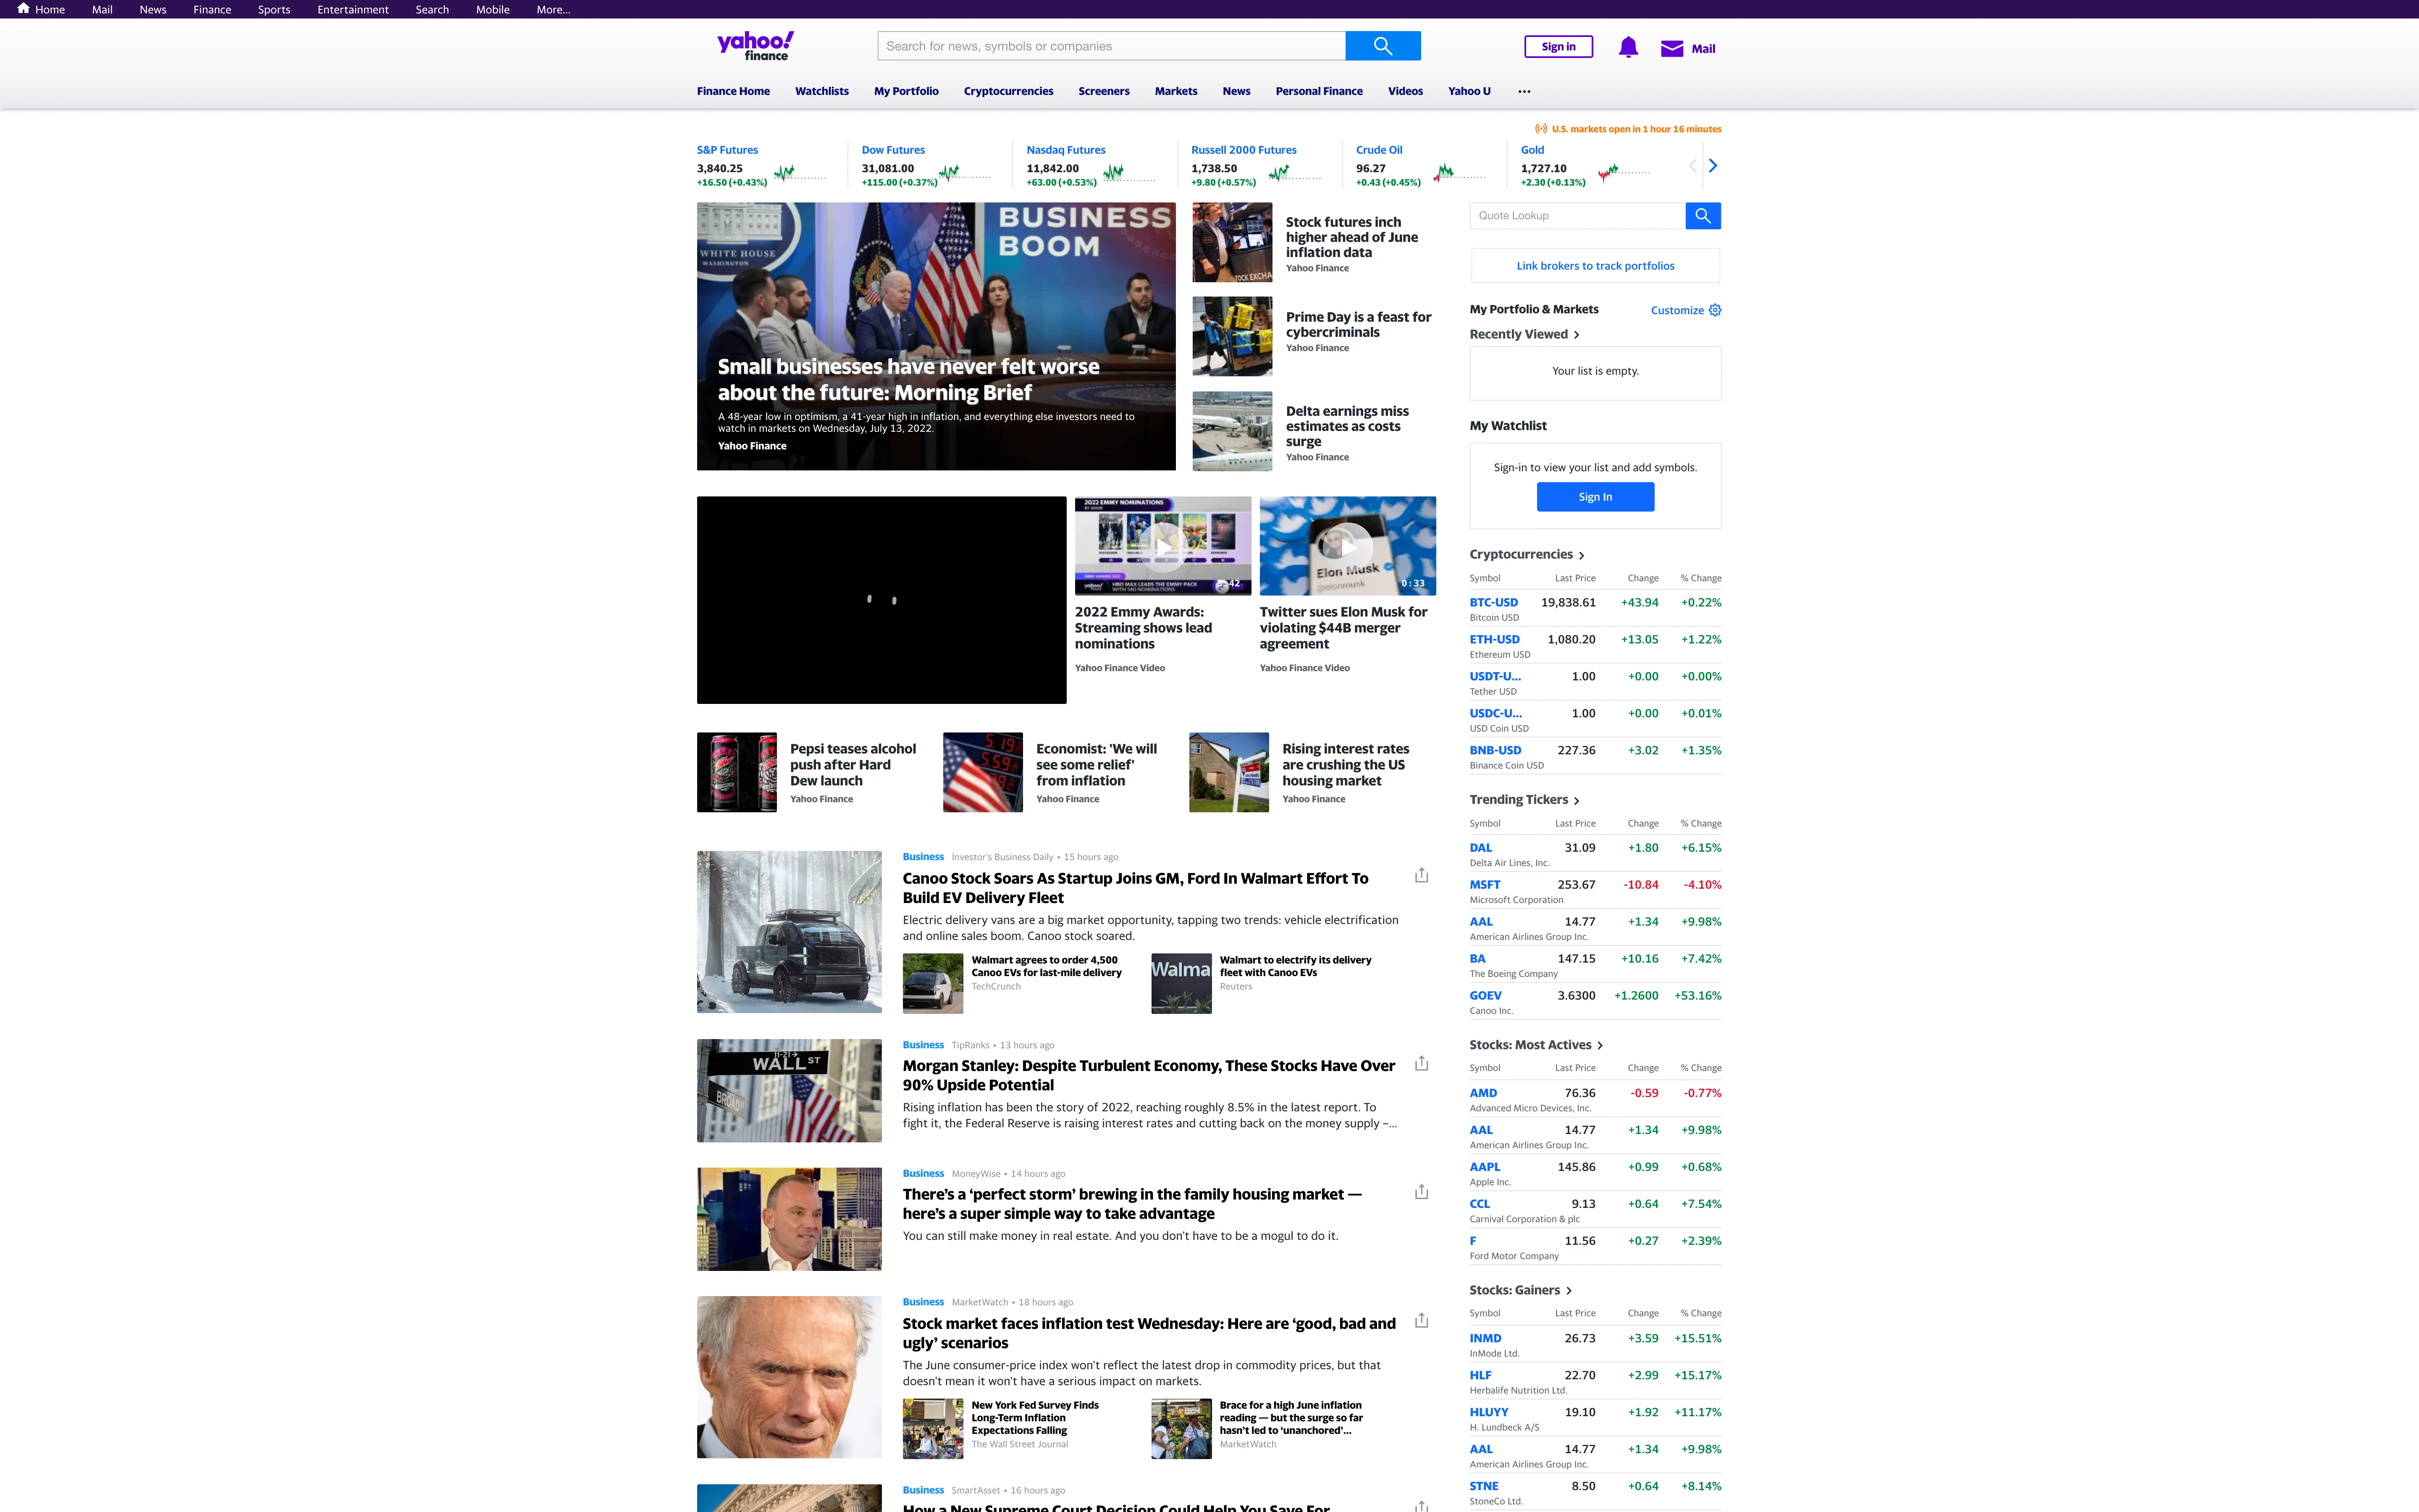Click the Yahoo Finance logo
2419x1512 pixels.
click(x=754, y=45)
